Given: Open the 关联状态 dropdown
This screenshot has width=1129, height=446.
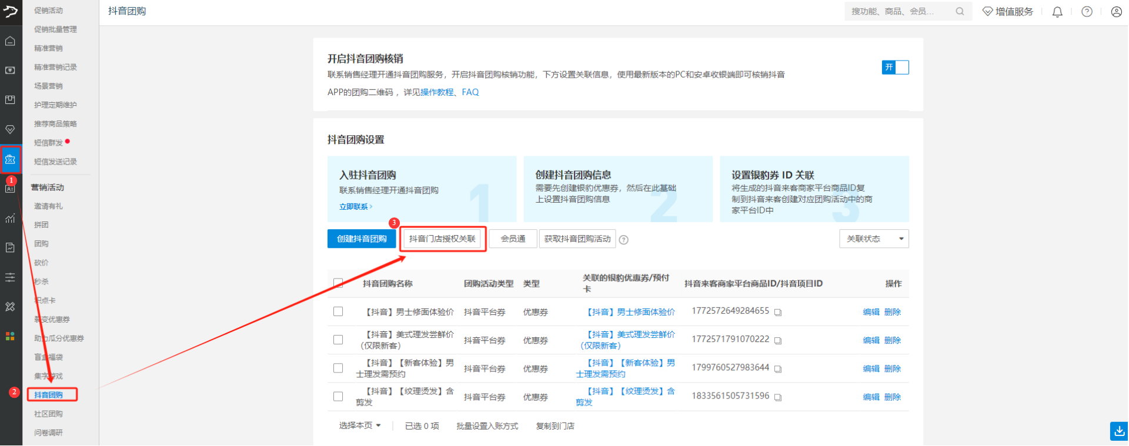Looking at the screenshot, I should [x=874, y=239].
